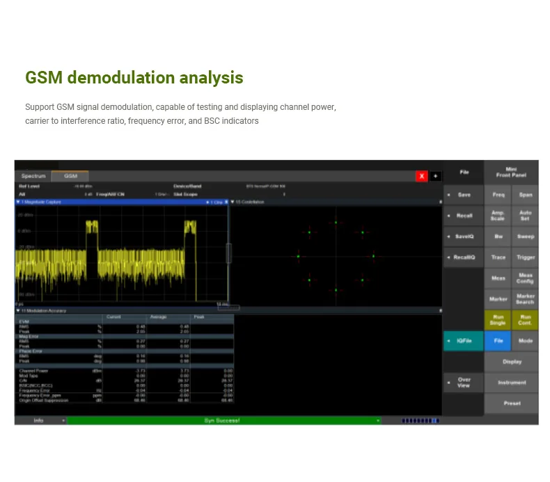Collapse the Magnitude Capture panel
Screen dimensions: 550x482
(x=18, y=202)
